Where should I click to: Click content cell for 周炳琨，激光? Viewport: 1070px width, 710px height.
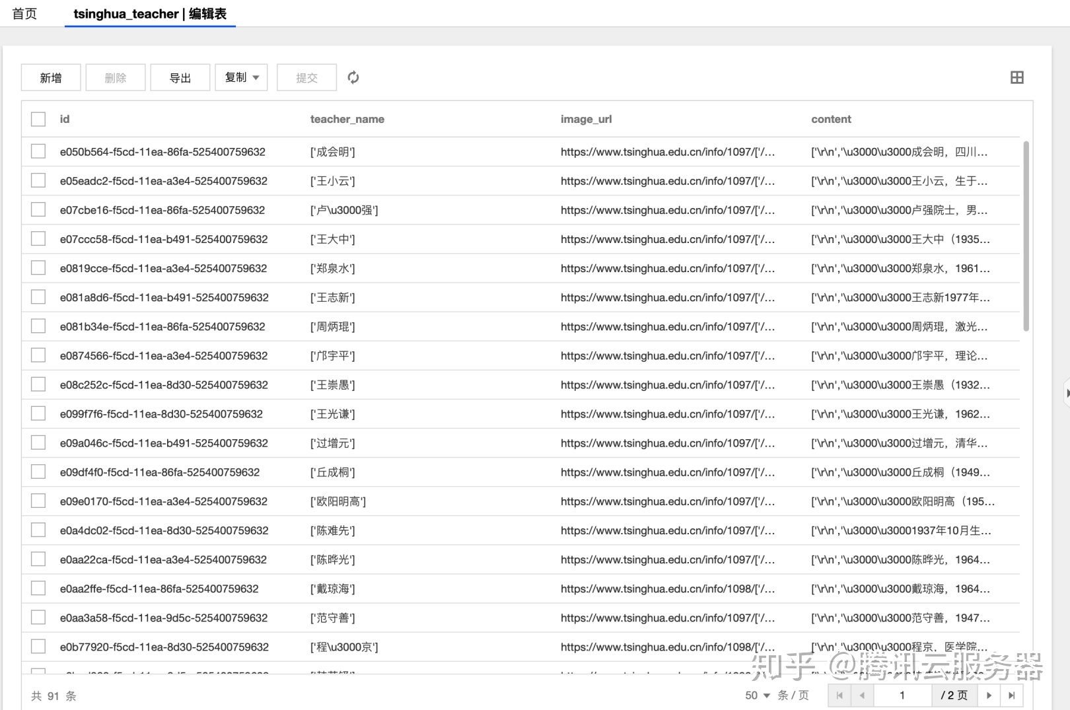pyautogui.click(x=899, y=326)
